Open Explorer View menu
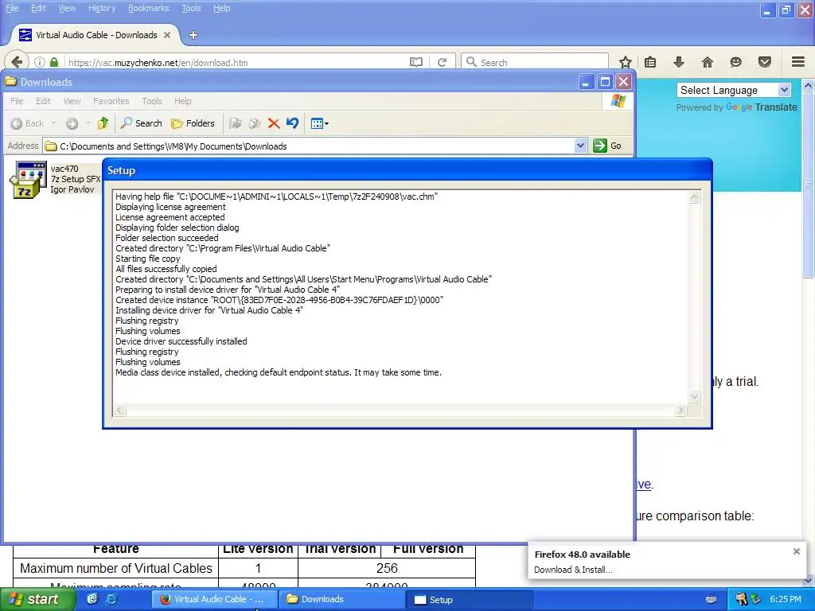The height and width of the screenshot is (611, 815). pos(72,101)
